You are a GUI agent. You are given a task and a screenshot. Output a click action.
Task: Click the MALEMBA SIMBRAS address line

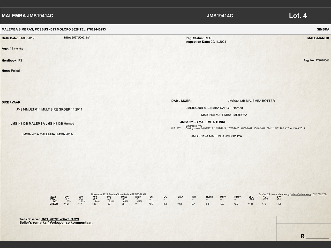tap(54, 29)
